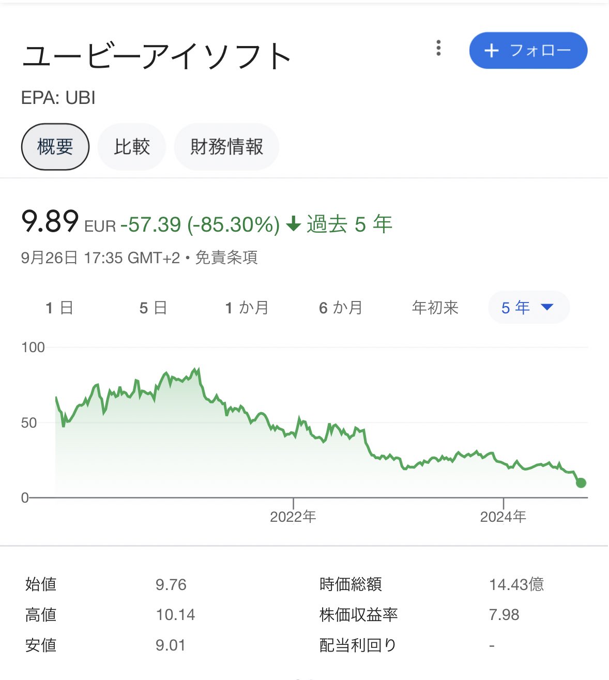609x680 pixels.
Task: Open the 財務情報 tab
Action: (x=227, y=147)
